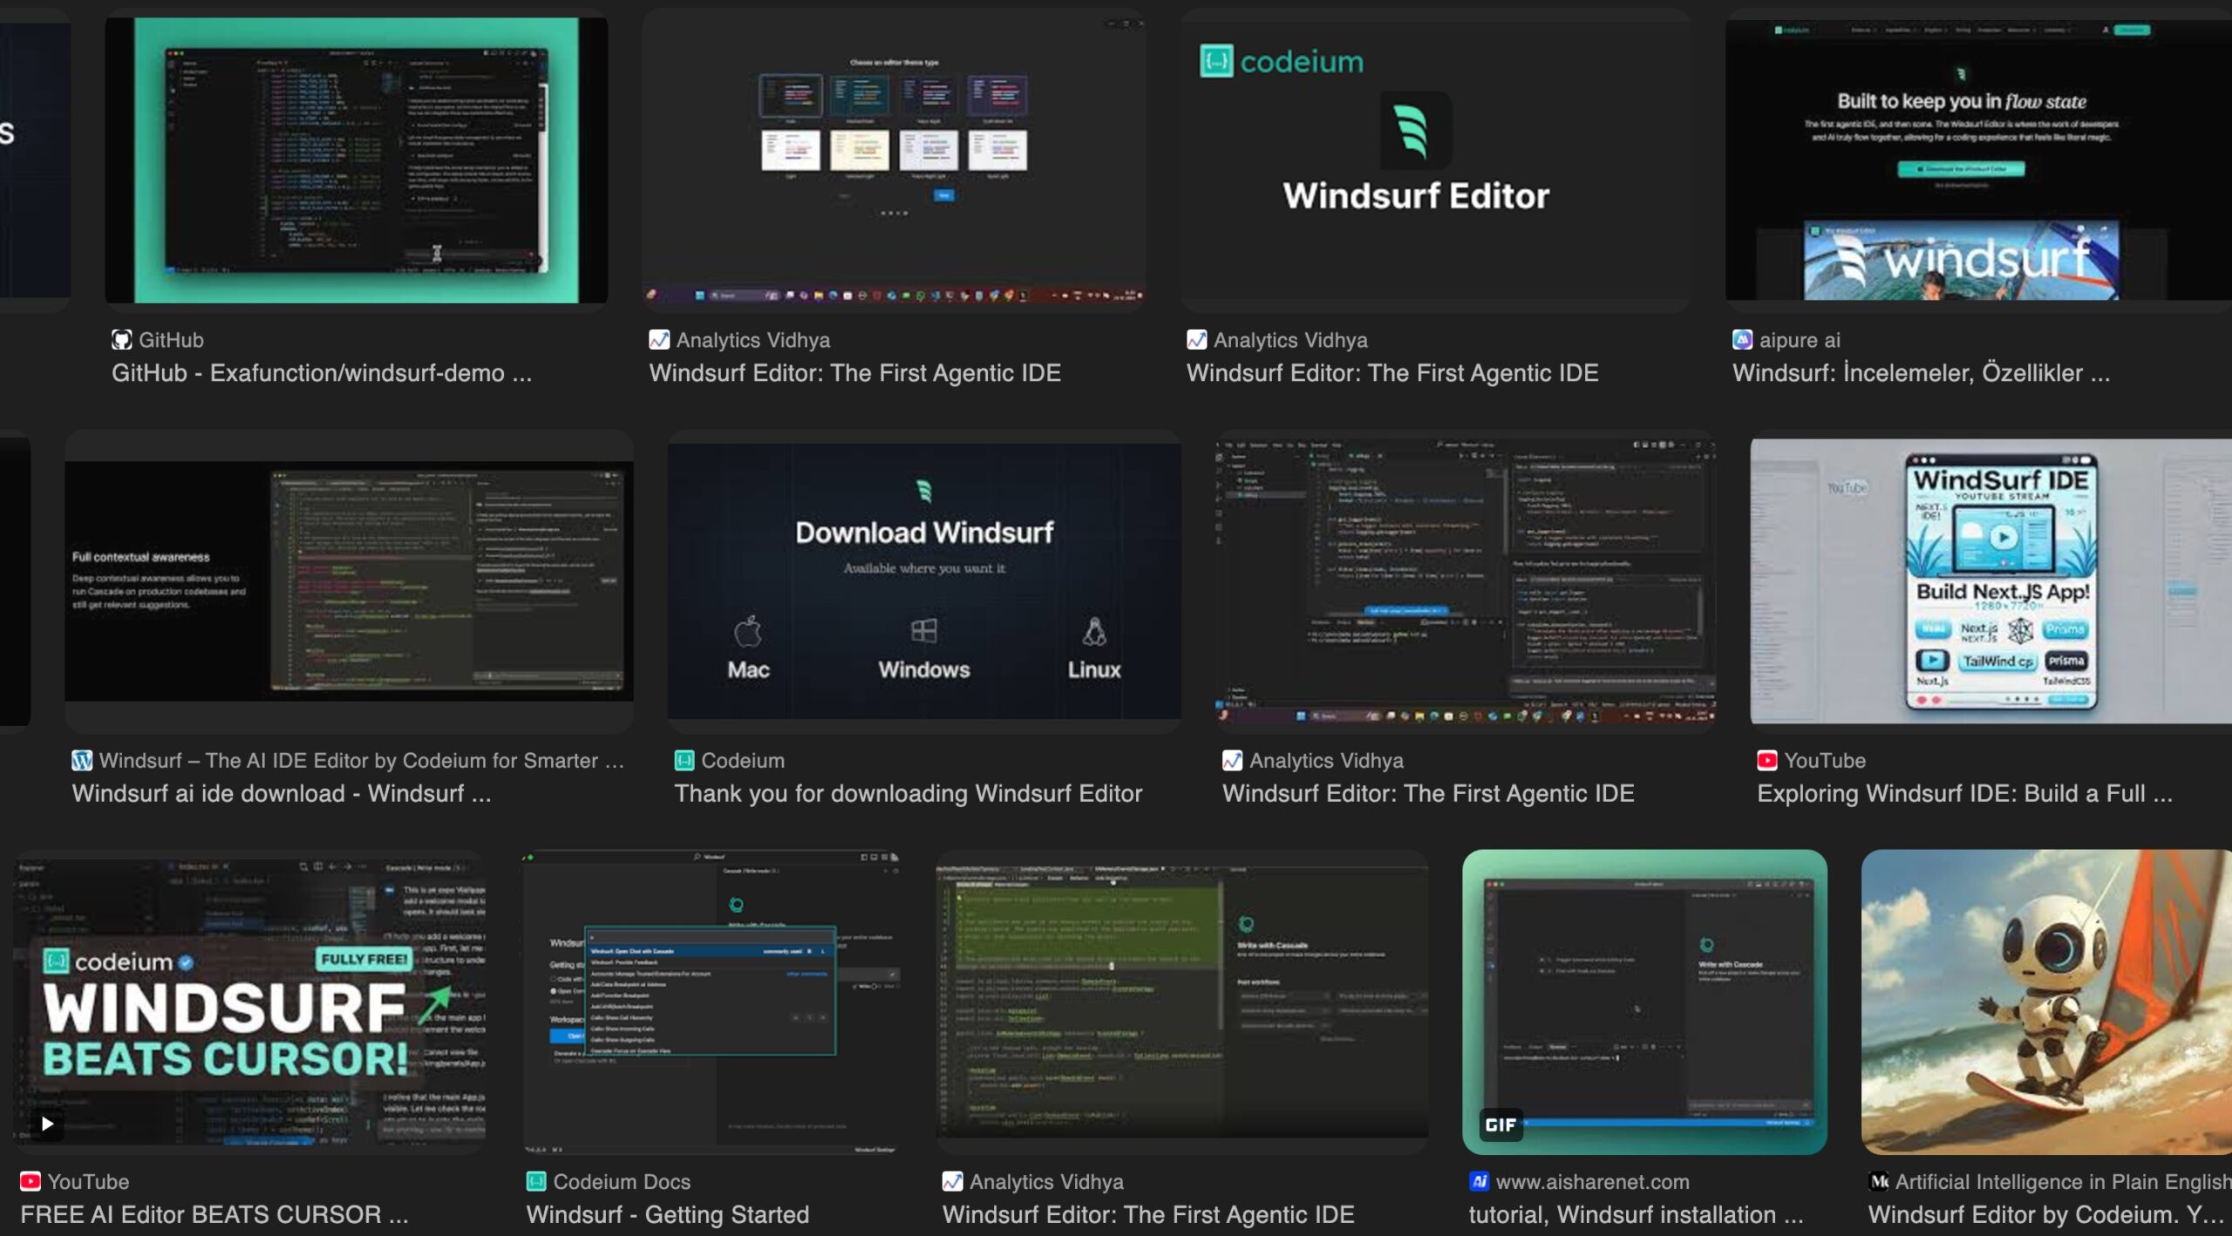2232x1236 pixels.
Task: Open the green-highlighted code editor thumbnail
Action: (x=1181, y=1002)
